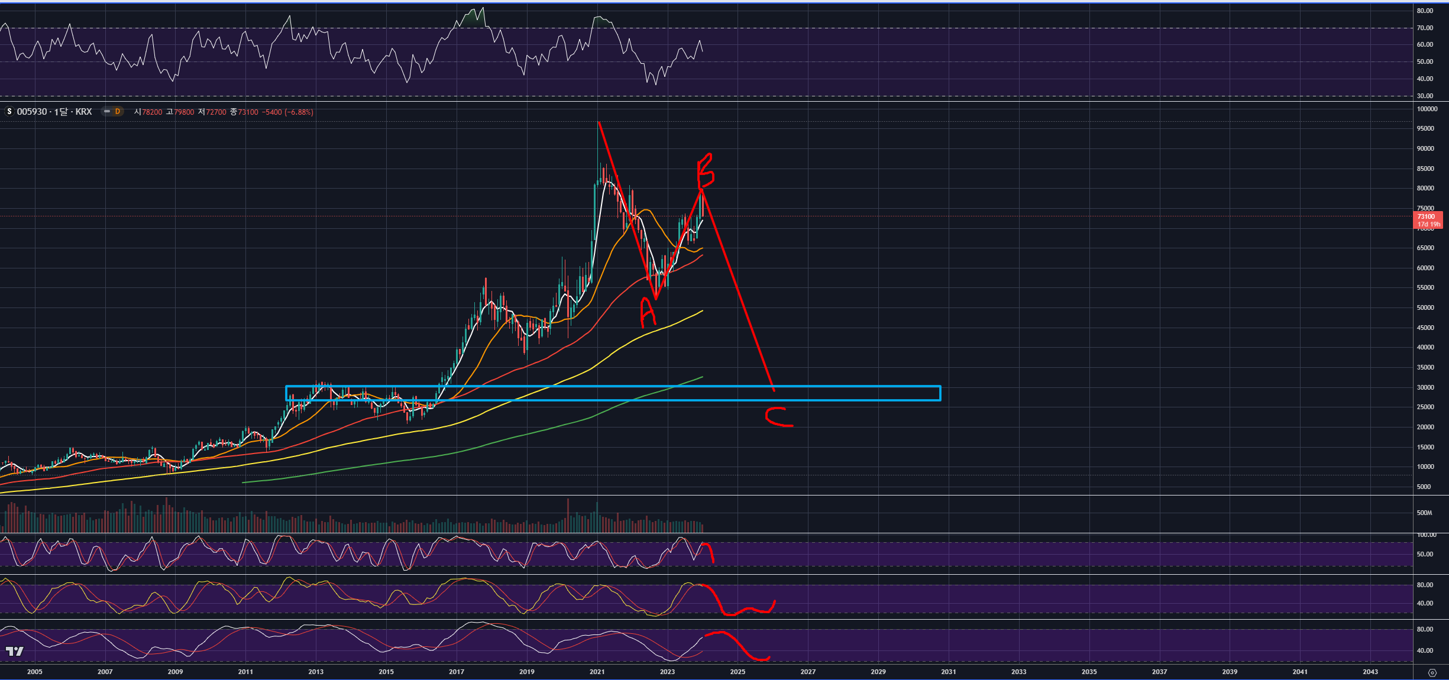1449x680 pixels.
Task: Open chart settings gear icon
Action: [1432, 672]
